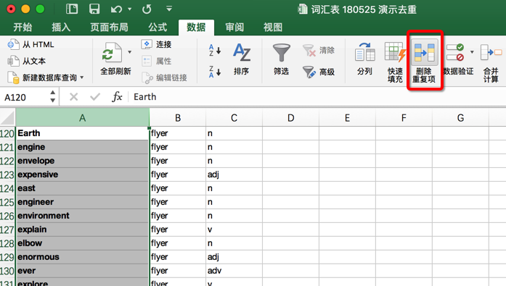Click cell containing envelope
The height and width of the screenshot is (286, 506).
pos(83,161)
